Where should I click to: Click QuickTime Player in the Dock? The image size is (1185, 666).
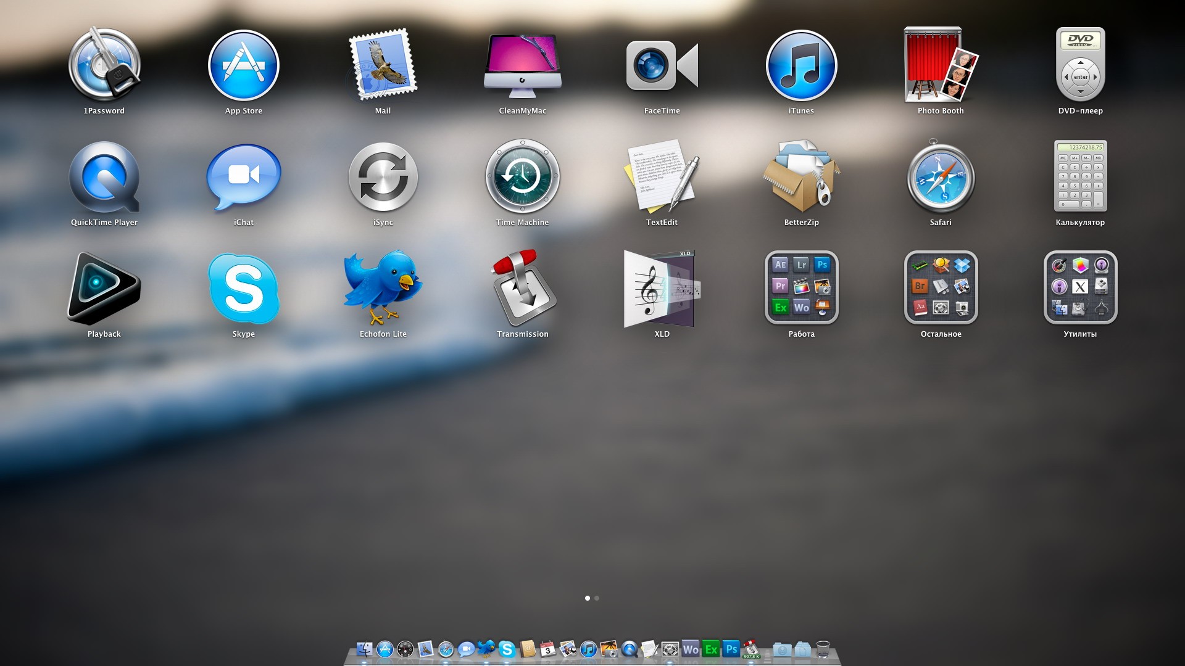(630, 649)
